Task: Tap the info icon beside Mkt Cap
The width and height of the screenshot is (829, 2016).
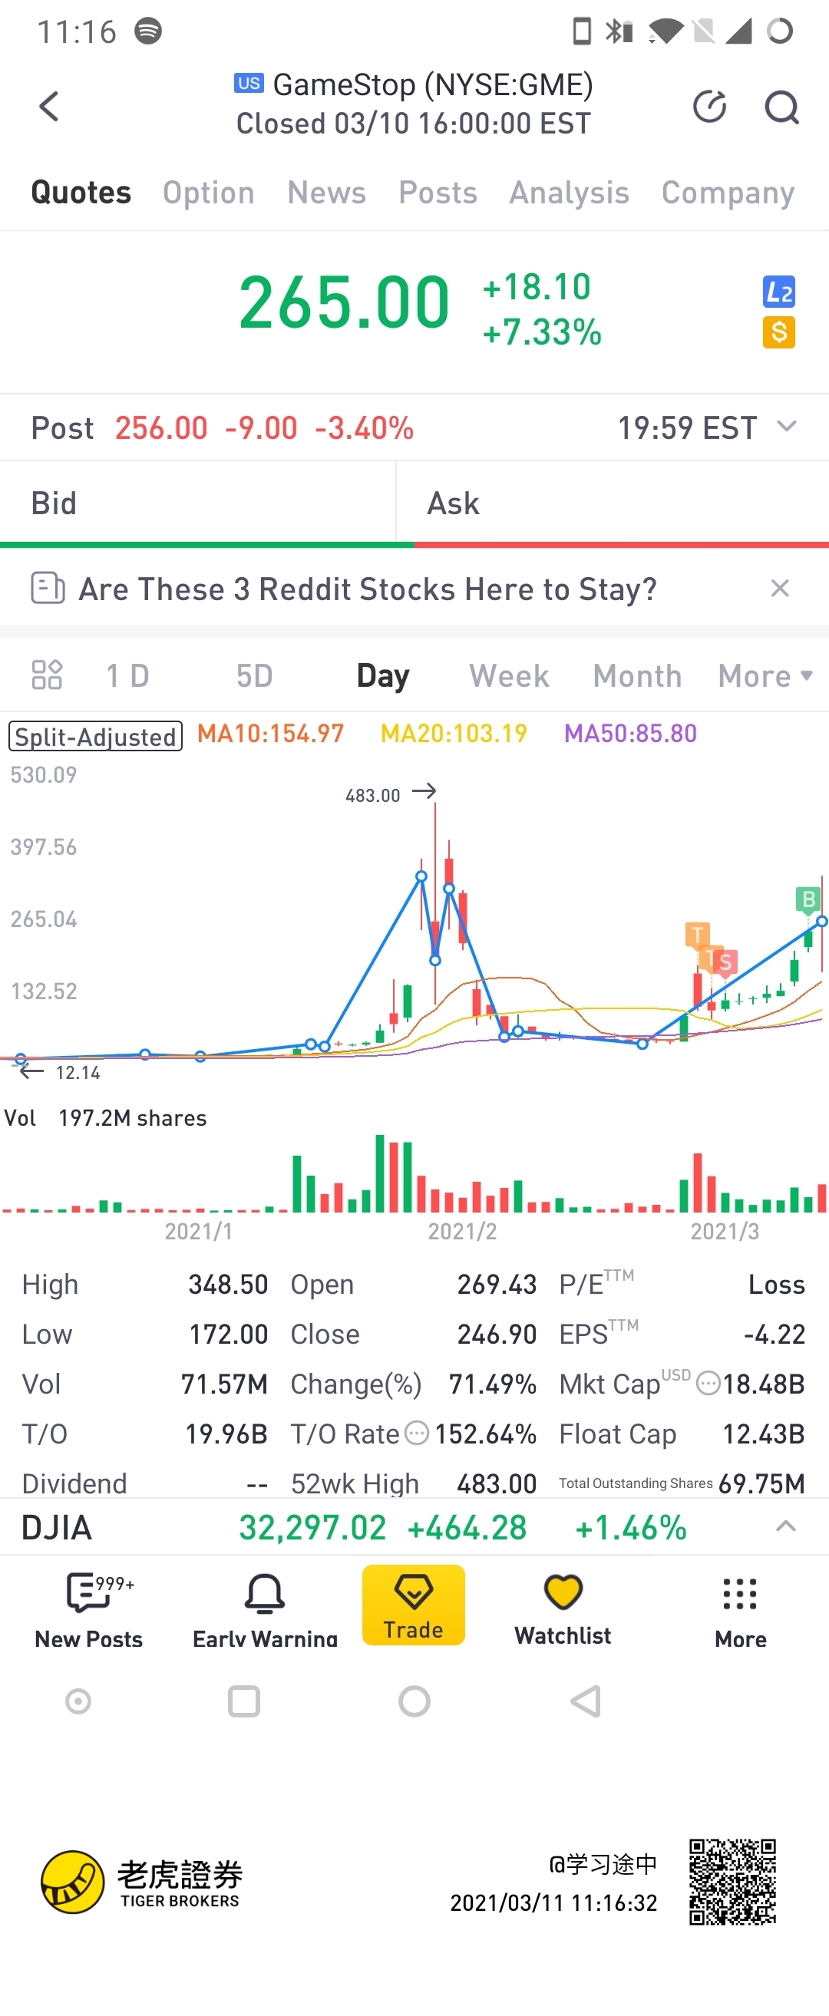Action: (x=708, y=1383)
